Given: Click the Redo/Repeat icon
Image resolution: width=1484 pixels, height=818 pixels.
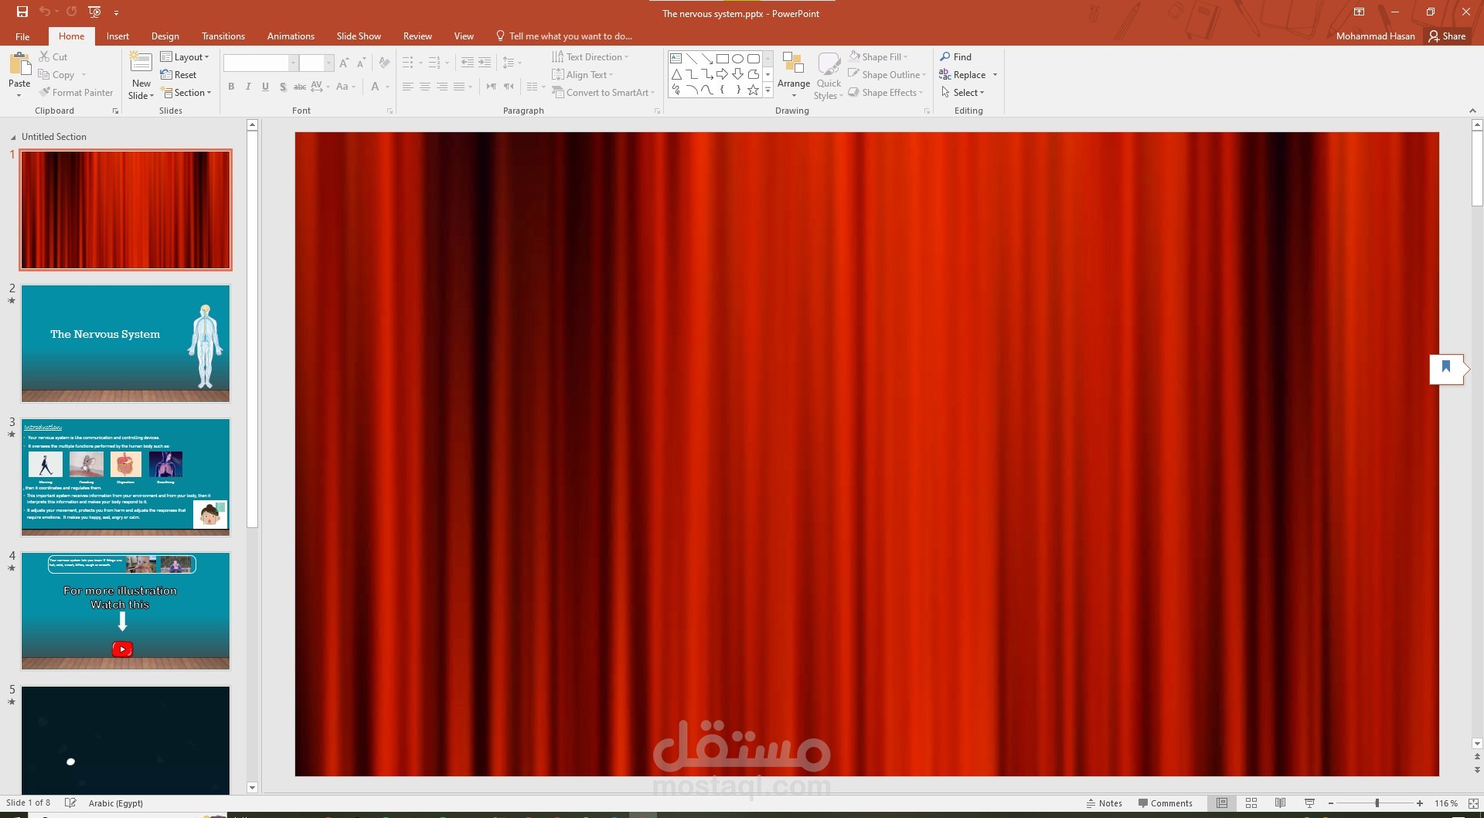Looking at the screenshot, I should (x=71, y=12).
